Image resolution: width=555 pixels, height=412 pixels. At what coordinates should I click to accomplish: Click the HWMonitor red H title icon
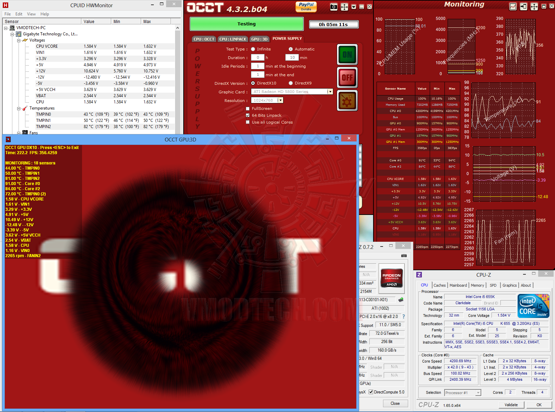[5, 5]
